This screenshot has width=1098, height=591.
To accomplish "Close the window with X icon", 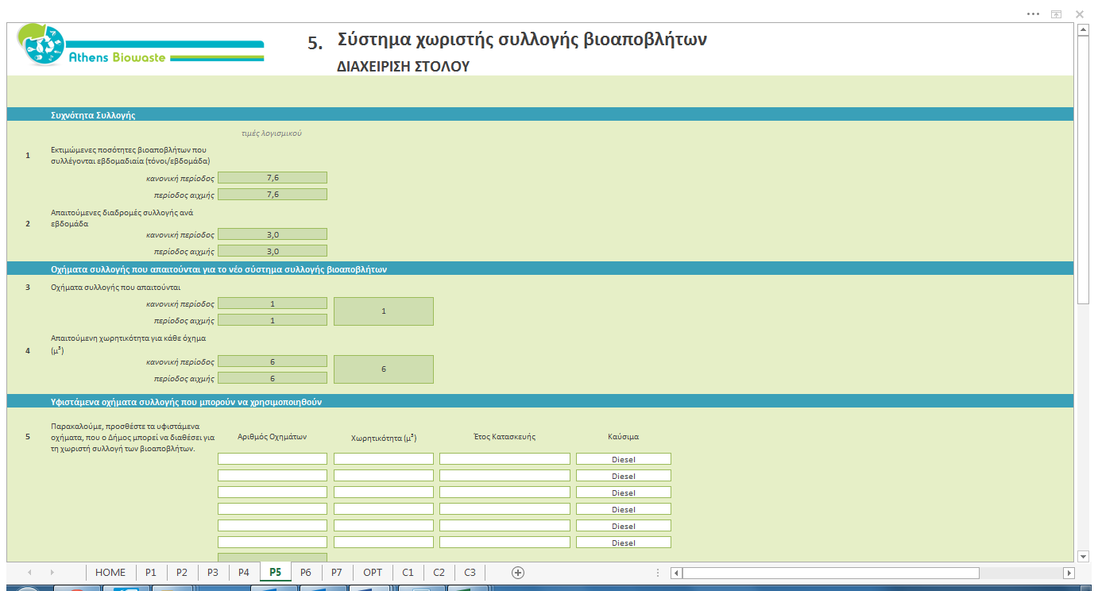I will (x=1080, y=14).
